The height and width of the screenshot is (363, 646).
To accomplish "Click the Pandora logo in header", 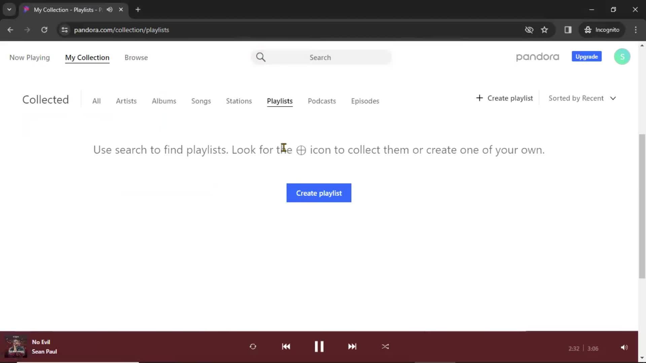I will point(538,57).
